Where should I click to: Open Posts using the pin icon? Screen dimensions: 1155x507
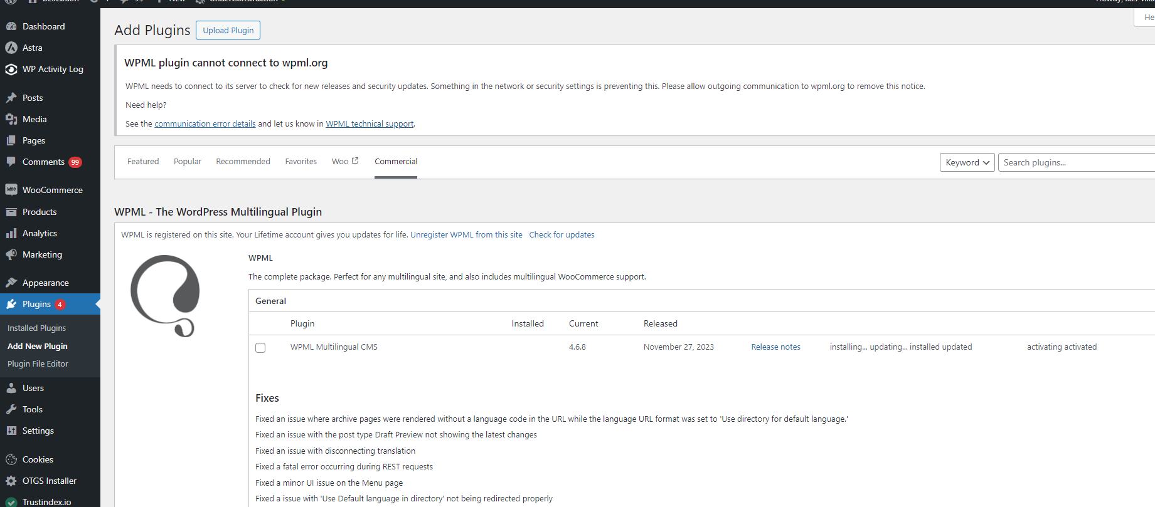pyautogui.click(x=11, y=98)
